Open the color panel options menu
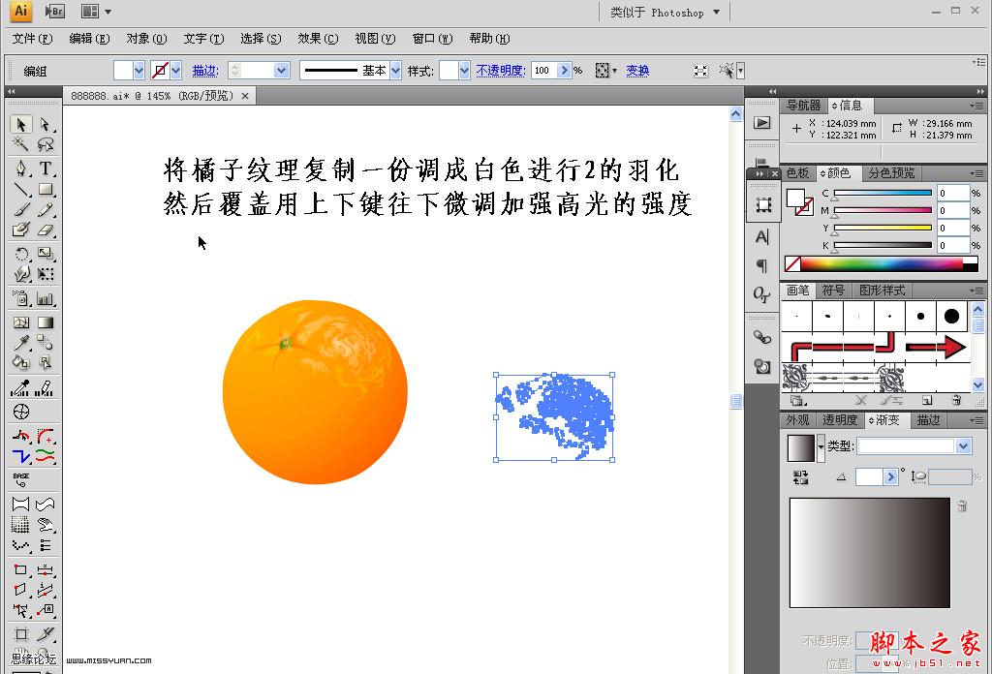 point(976,172)
